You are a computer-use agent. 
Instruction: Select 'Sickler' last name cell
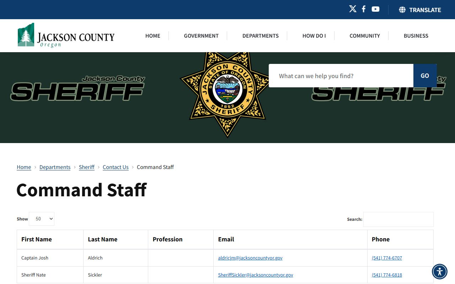(116, 275)
